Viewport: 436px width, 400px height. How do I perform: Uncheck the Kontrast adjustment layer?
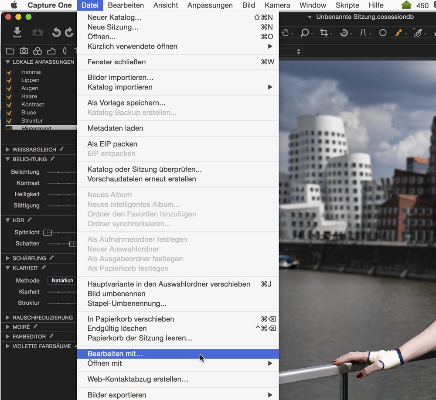(x=9, y=105)
